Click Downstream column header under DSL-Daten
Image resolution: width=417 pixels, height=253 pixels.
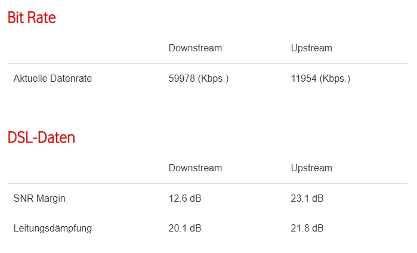pos(195,168)
